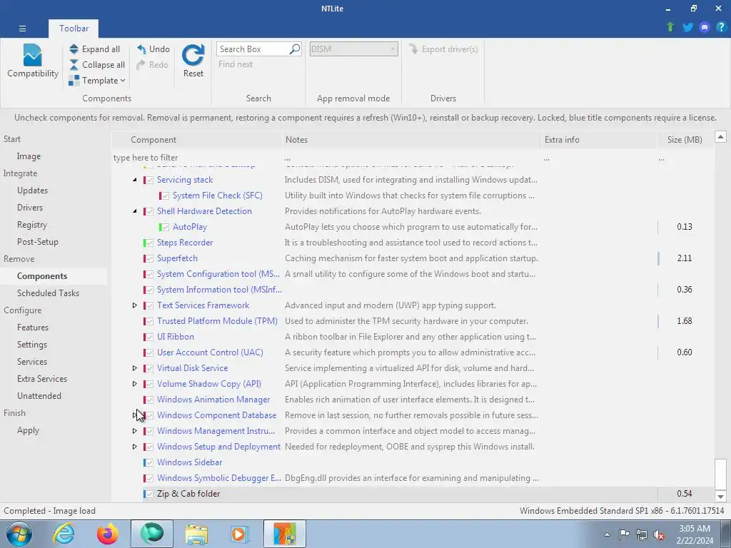The image size is (731, 548).
Task: Undo the last change
Action: 153,49
